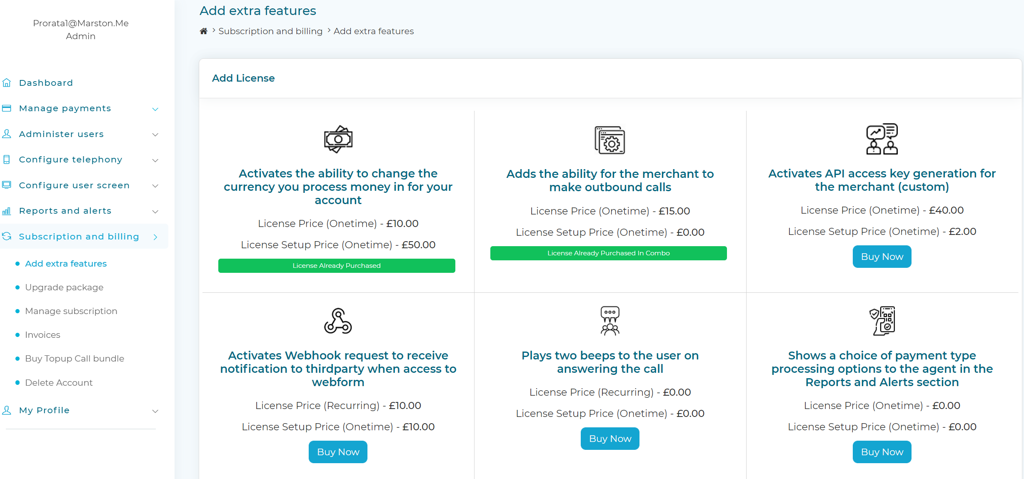Click the two beeps chat group icon

tap(610, 321)
